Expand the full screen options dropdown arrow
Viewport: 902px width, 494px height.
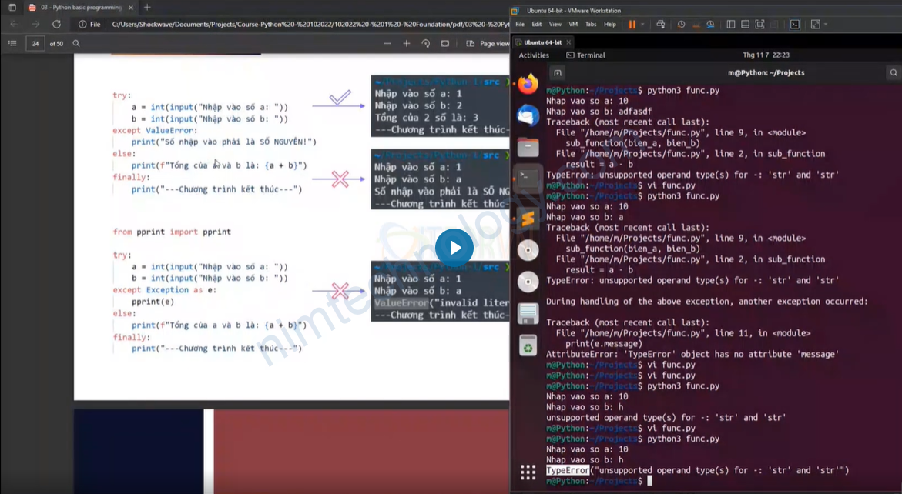827,25
